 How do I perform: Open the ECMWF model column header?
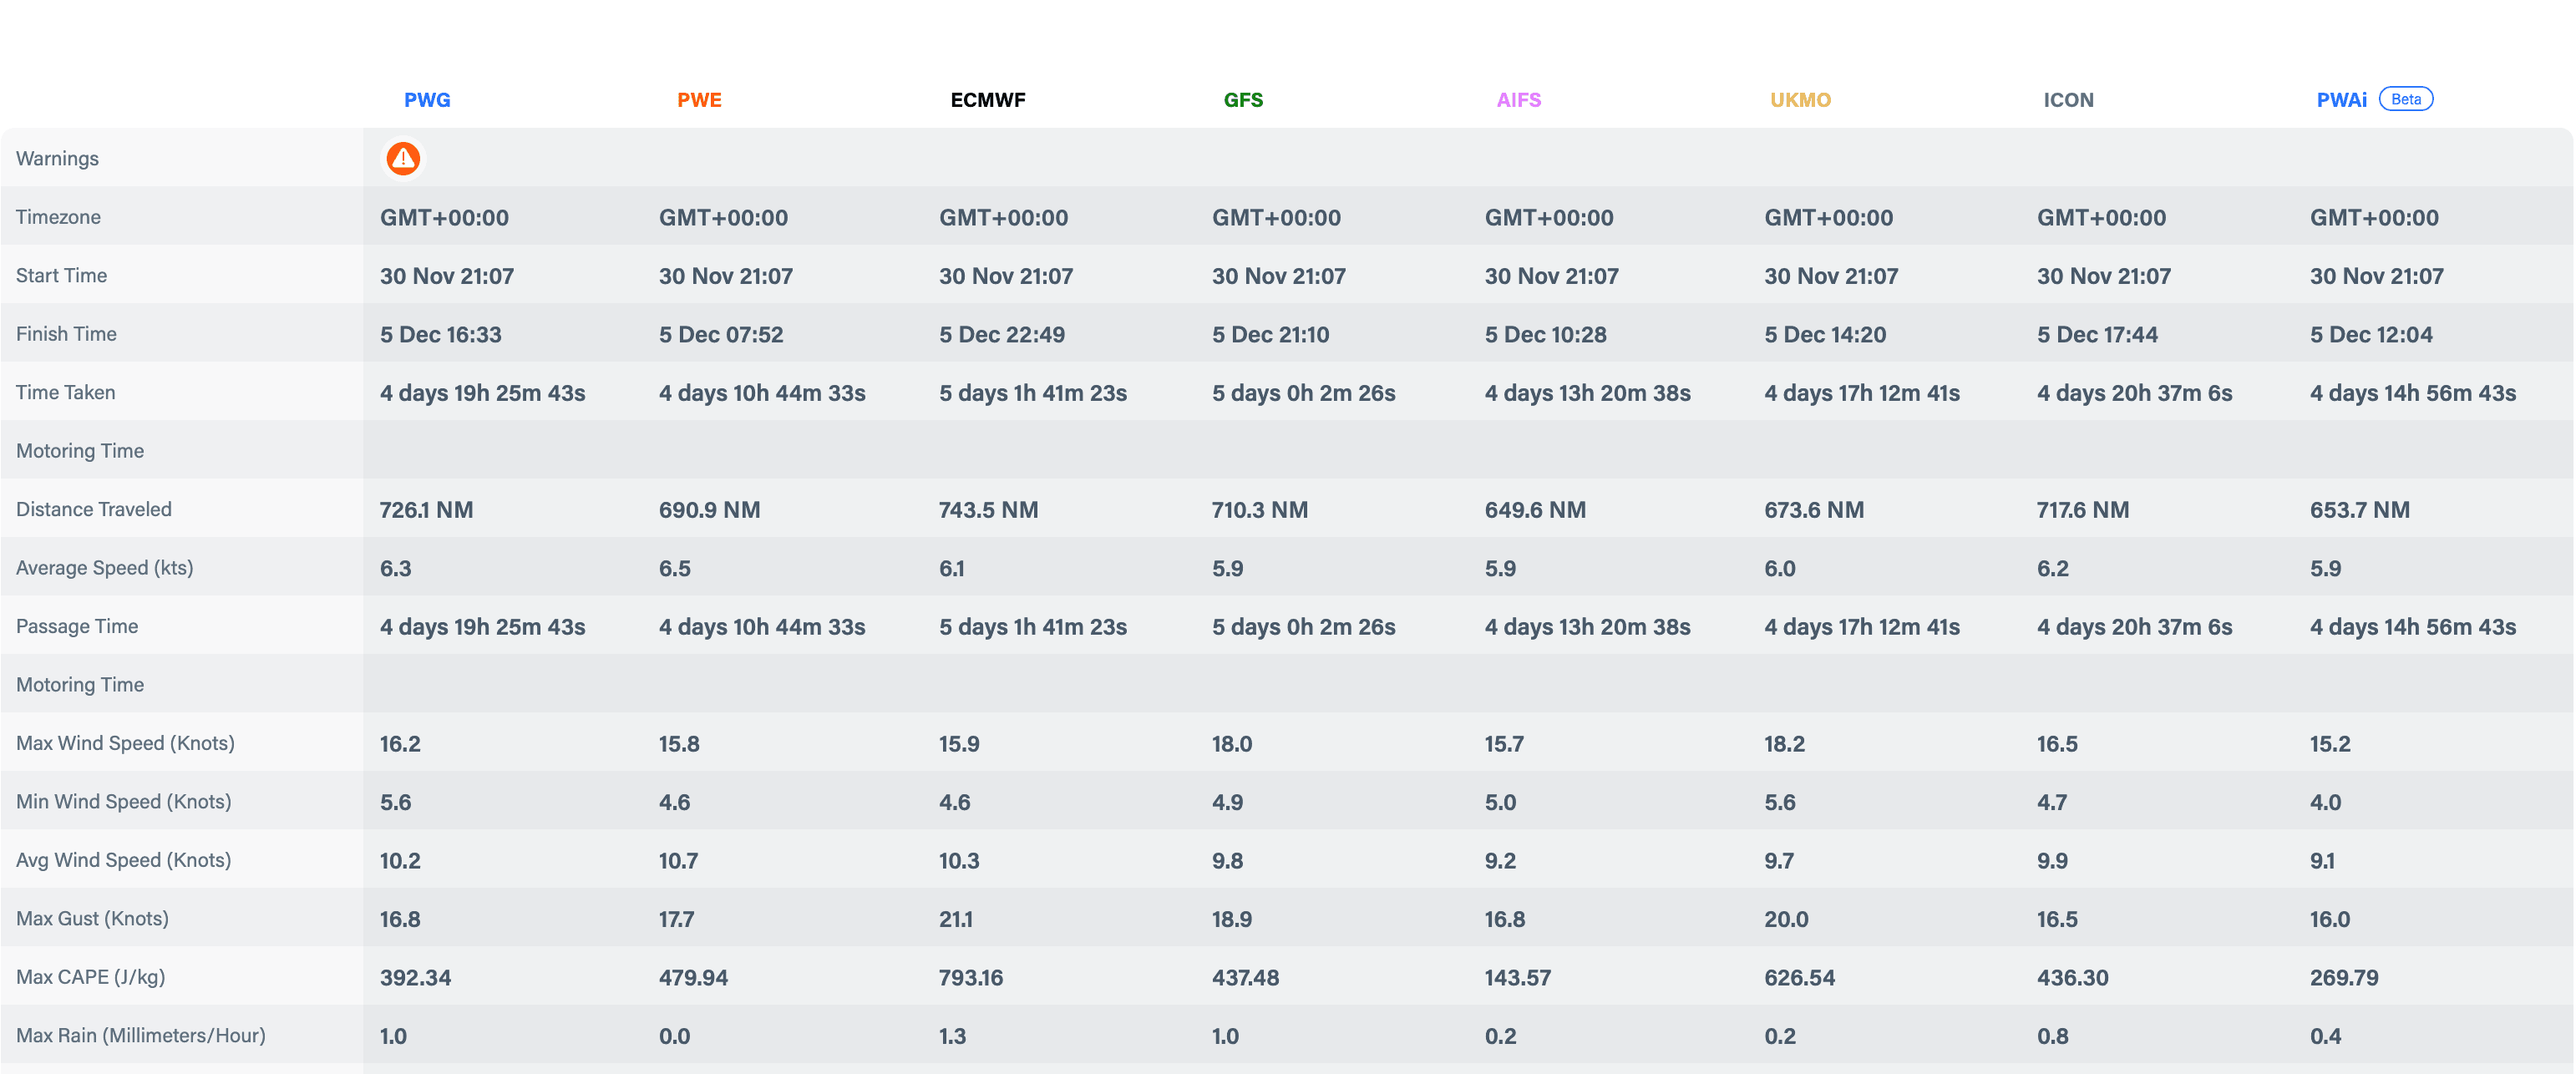(987, 100)
